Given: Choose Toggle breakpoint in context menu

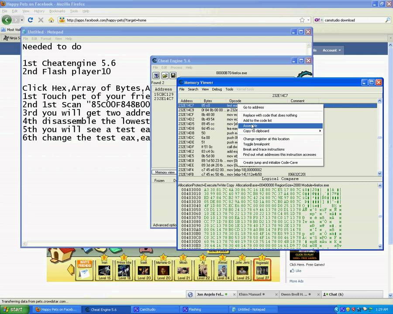Looking at the screenshot, I should pos(280,144).
